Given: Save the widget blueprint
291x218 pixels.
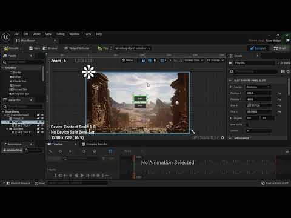Looking at the screenshot, I should pos(35,48).
